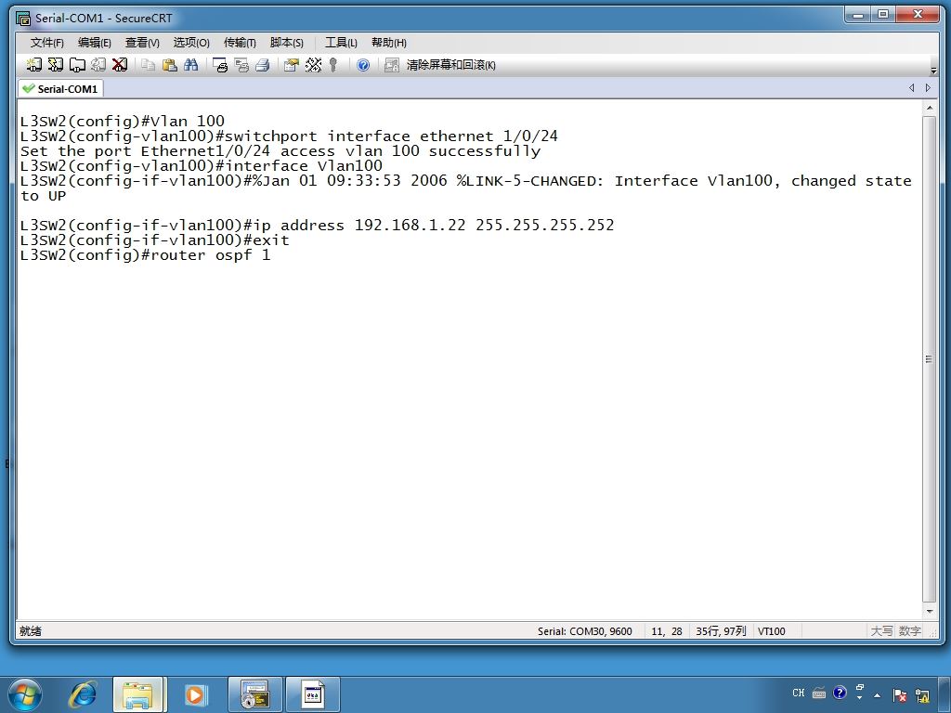Click the tab scroll left arrow
951x713 pixels.
(911, 88)
